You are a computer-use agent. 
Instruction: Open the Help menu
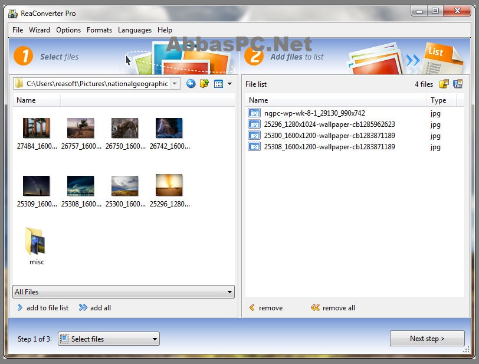165,30
